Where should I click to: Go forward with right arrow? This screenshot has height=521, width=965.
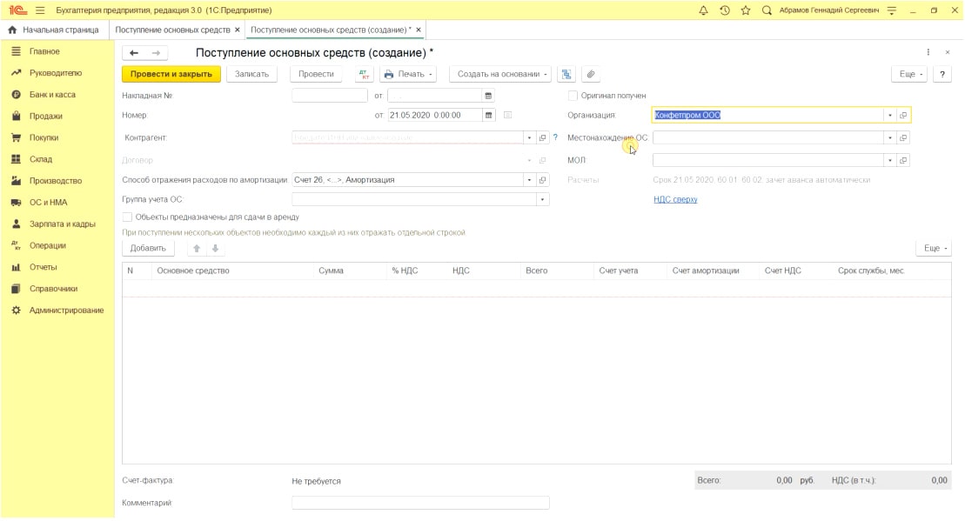pyautogui.click(x=157, y=53)
